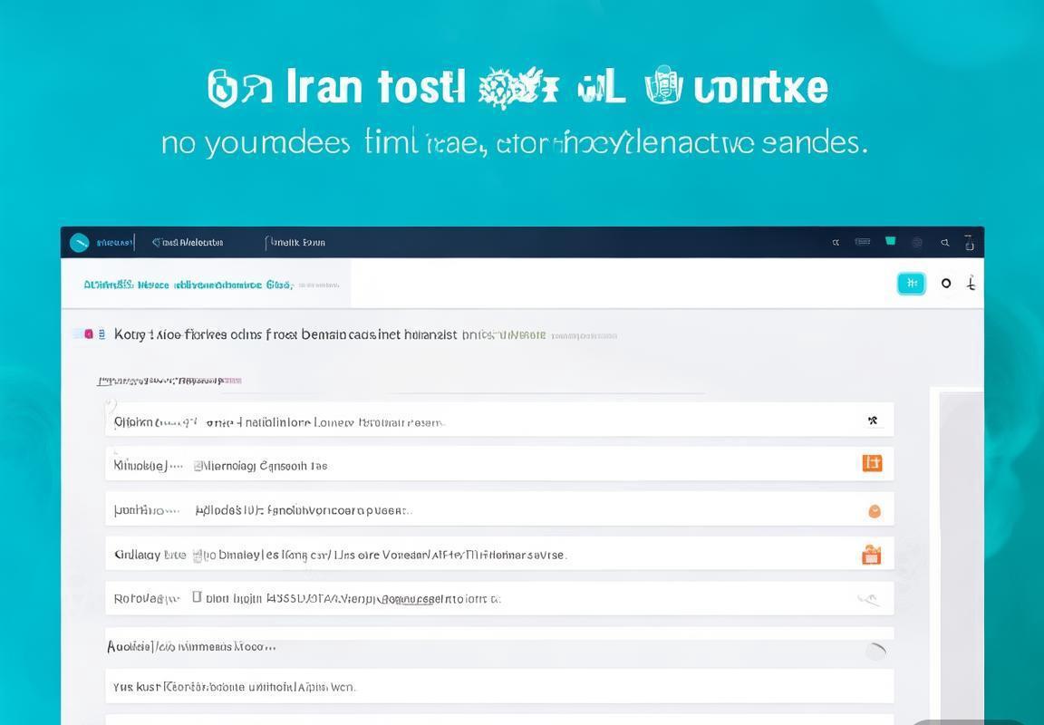Click the faint grey arrow icon on the 'Rorovag' row
This screenshot has height=725, width=1044.
click(x=870, y=600)
